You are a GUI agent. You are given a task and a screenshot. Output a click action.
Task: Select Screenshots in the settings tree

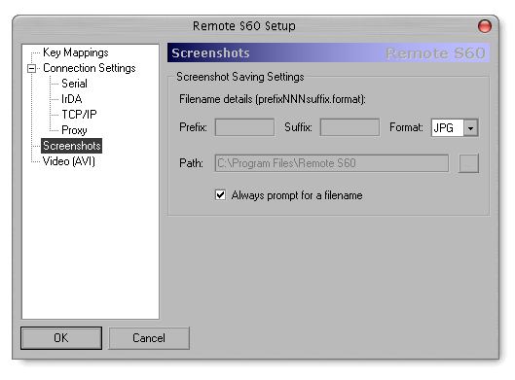point(72,146)
